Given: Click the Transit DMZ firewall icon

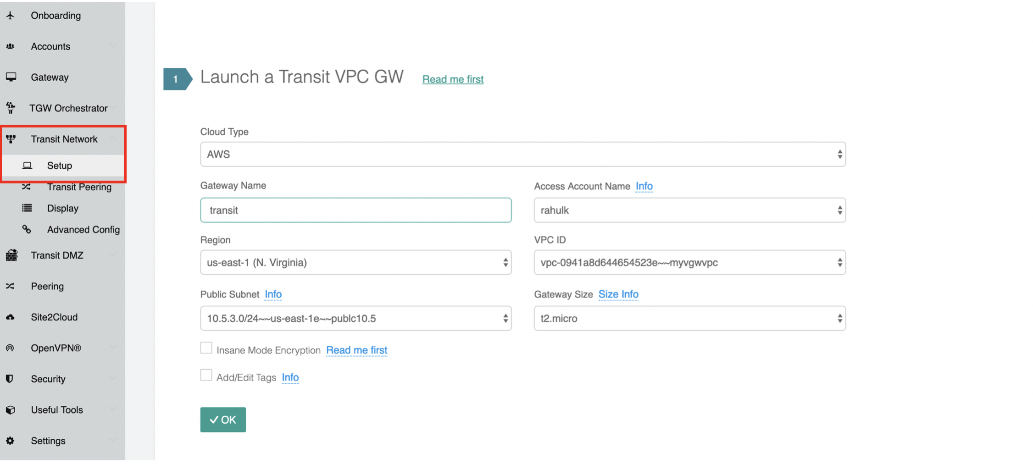Looking at the screenshot, I should tap(11, 255).
